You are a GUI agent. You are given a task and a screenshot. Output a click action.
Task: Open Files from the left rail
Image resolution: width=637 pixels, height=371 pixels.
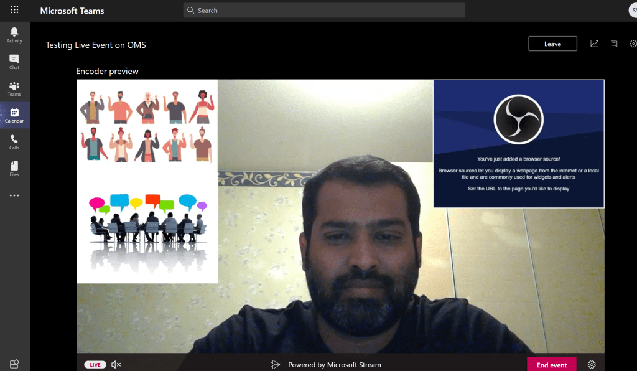click(14, 169)
